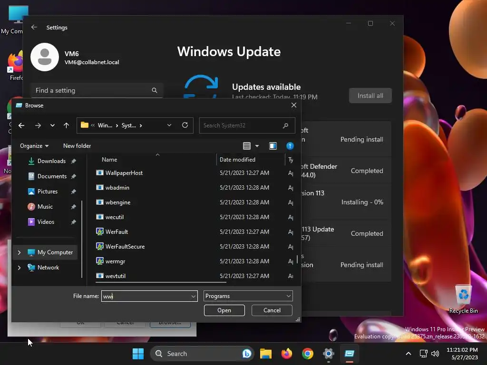Expand the File name dropdown arrow
487x365 pixels.
pos(194,297)
